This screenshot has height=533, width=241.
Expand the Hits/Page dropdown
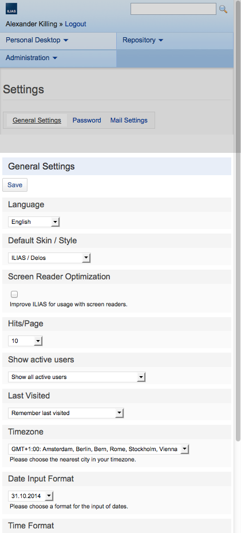pos(25,341)
